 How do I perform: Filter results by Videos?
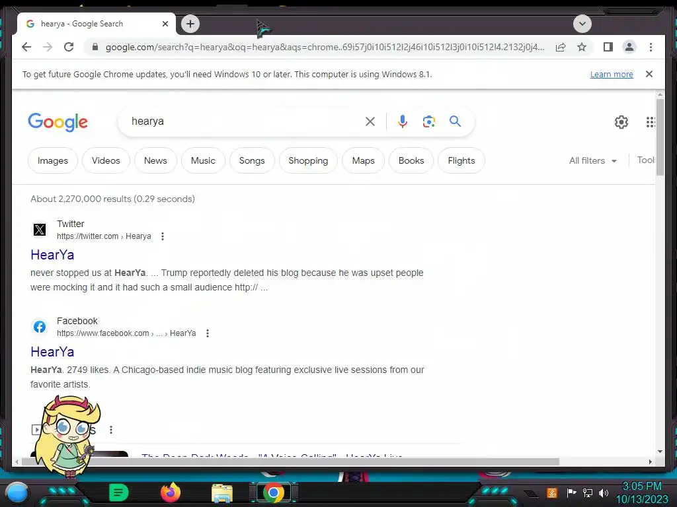106,160
